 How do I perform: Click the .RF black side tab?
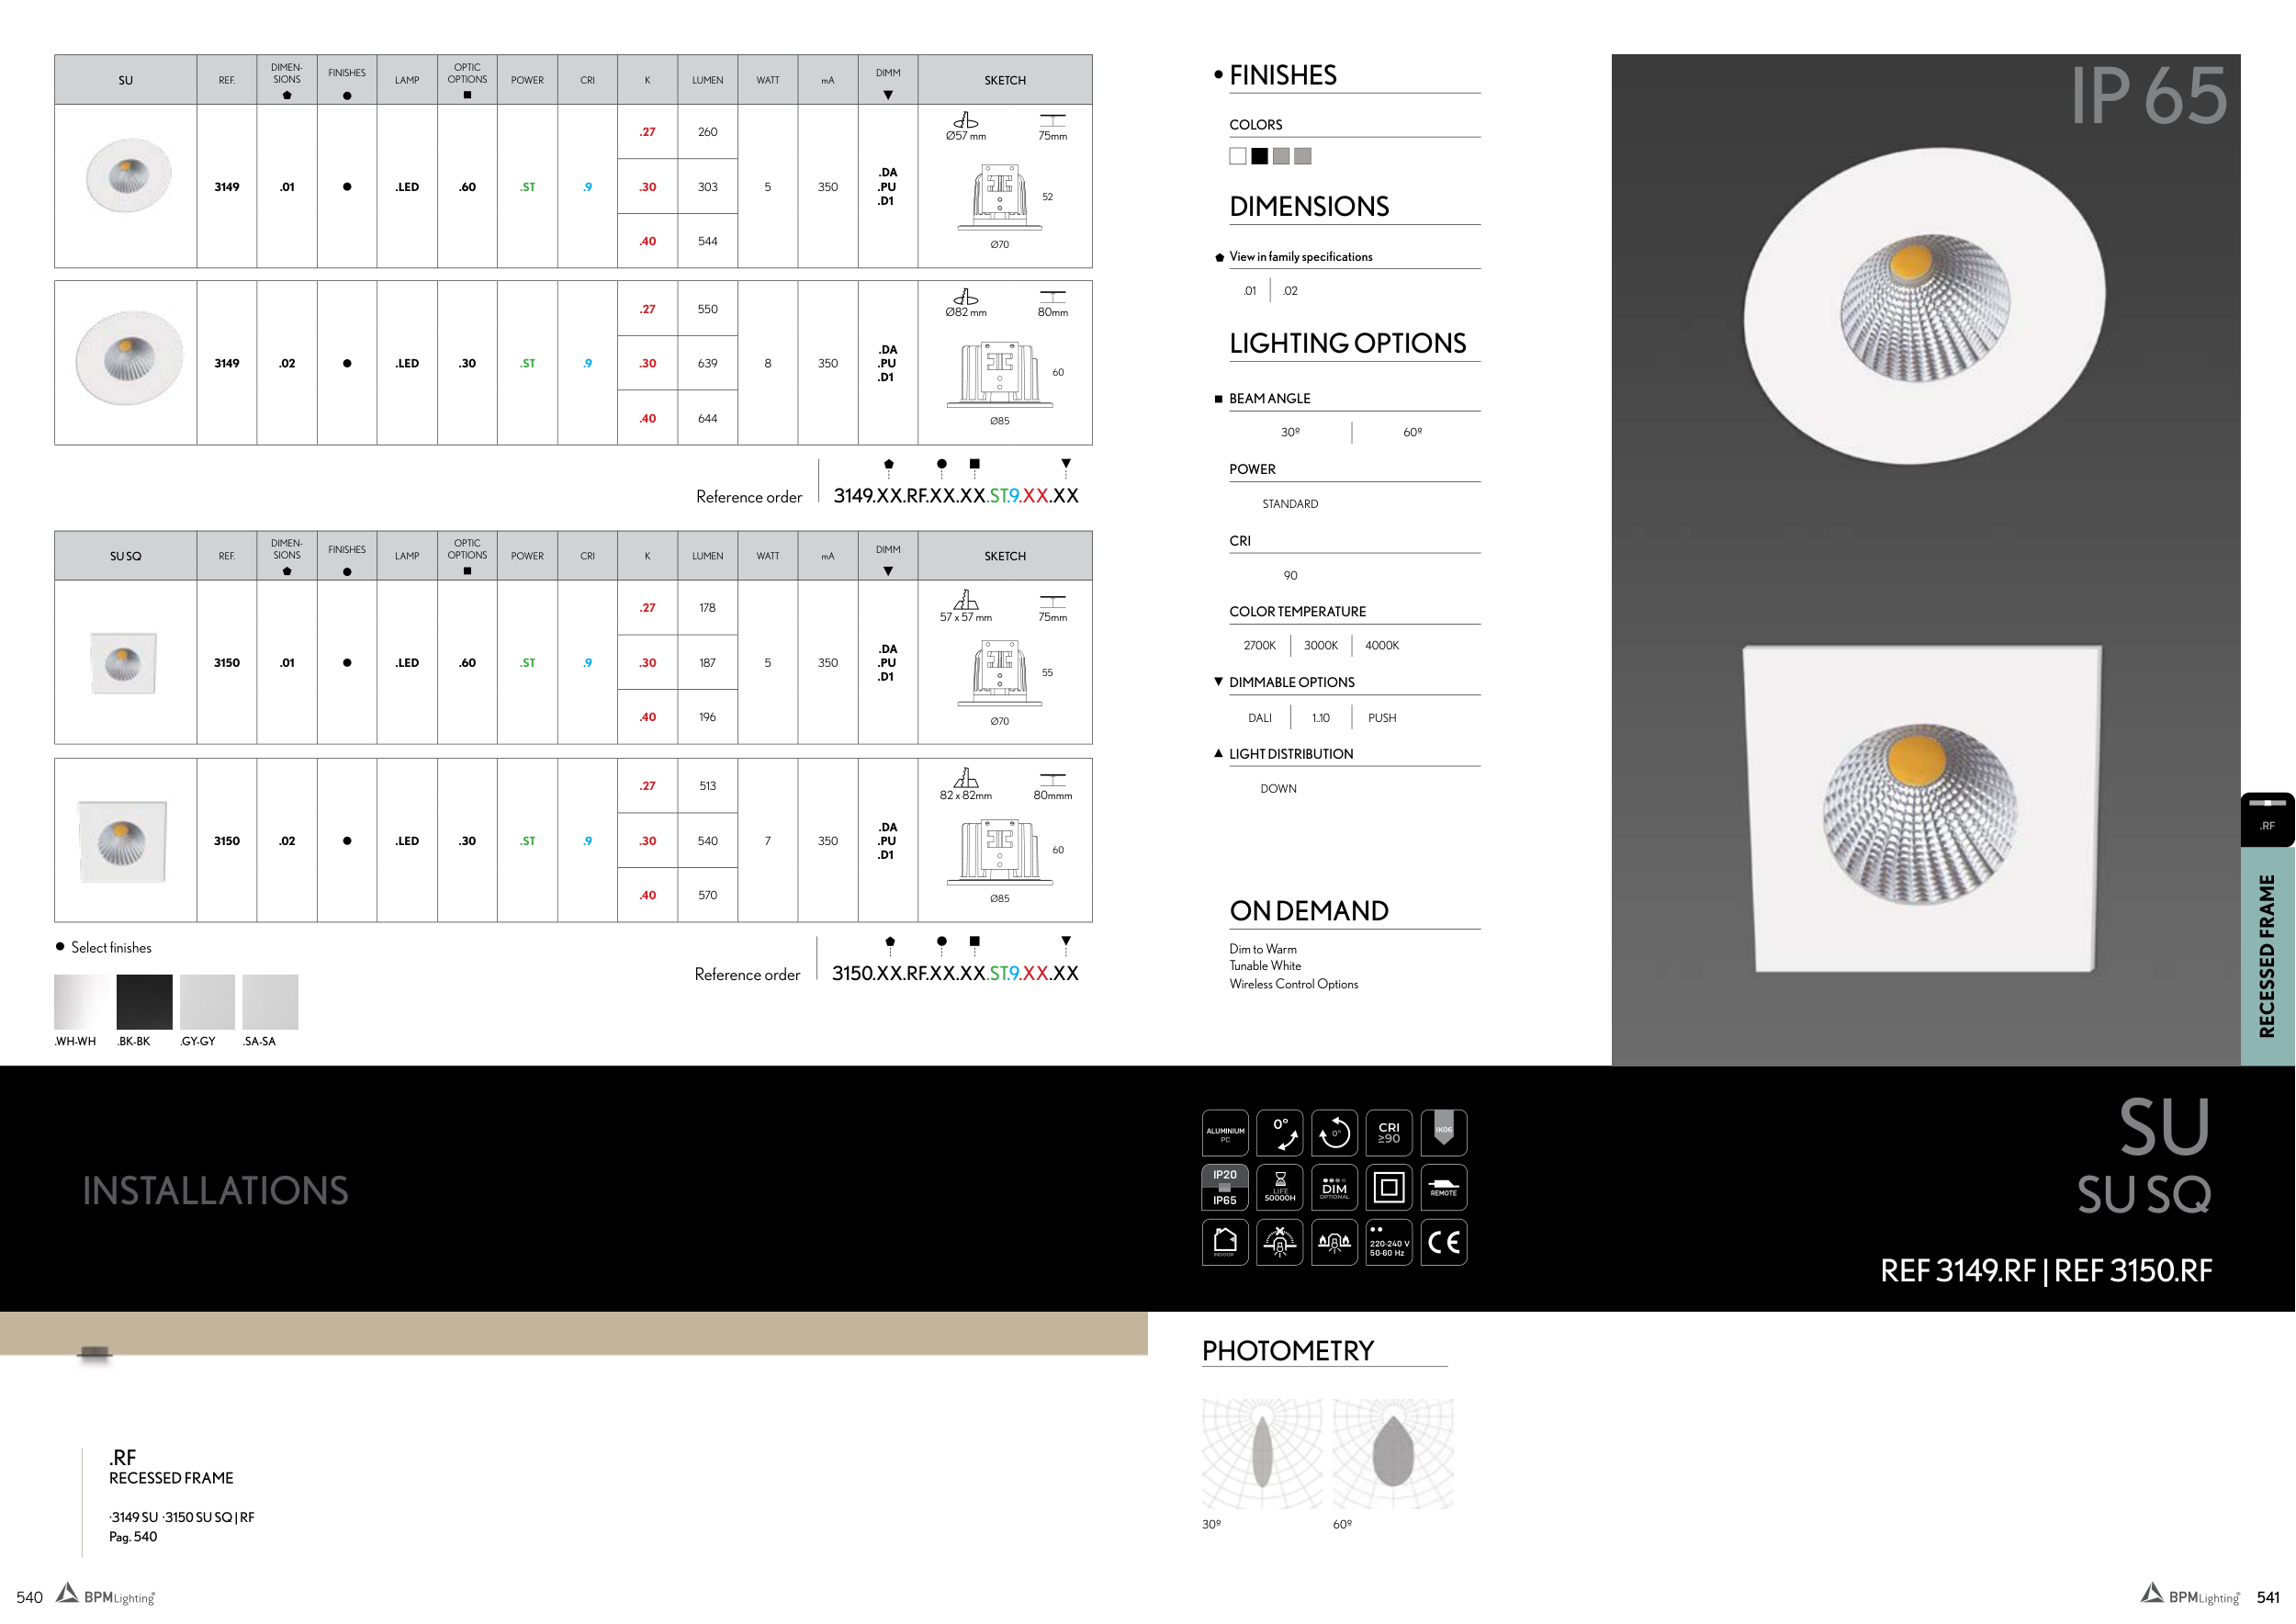(2267, 819)
